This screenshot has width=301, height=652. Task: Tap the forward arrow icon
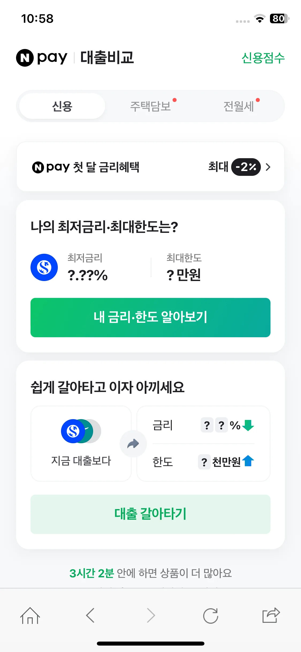(151, 615)
